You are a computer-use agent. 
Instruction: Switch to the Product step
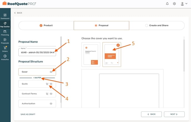click(x=46, y=26)
